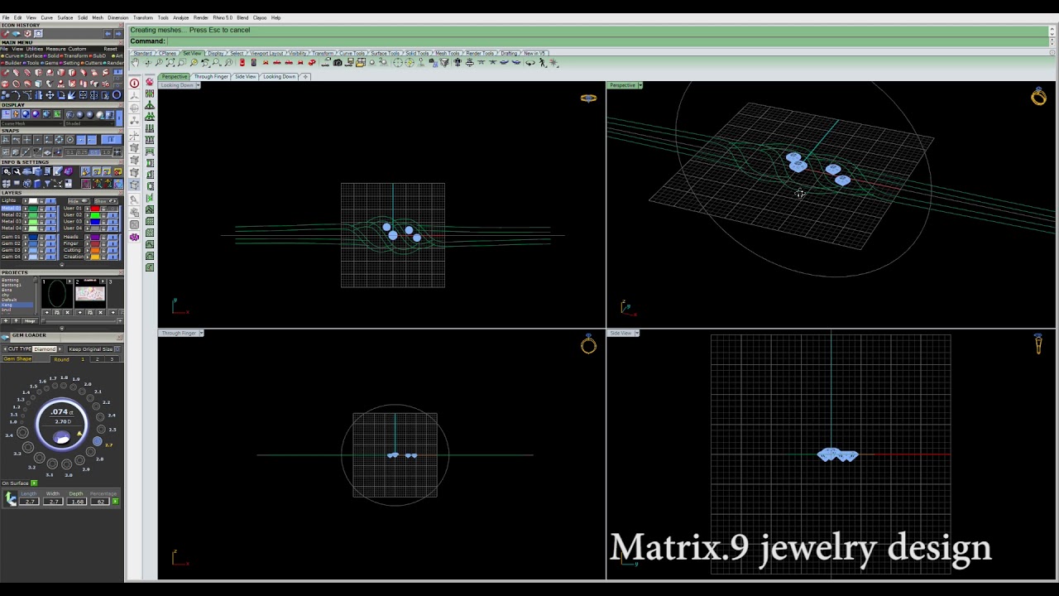Switch to the CPlanes toolbar tab

tap(168, 53)
